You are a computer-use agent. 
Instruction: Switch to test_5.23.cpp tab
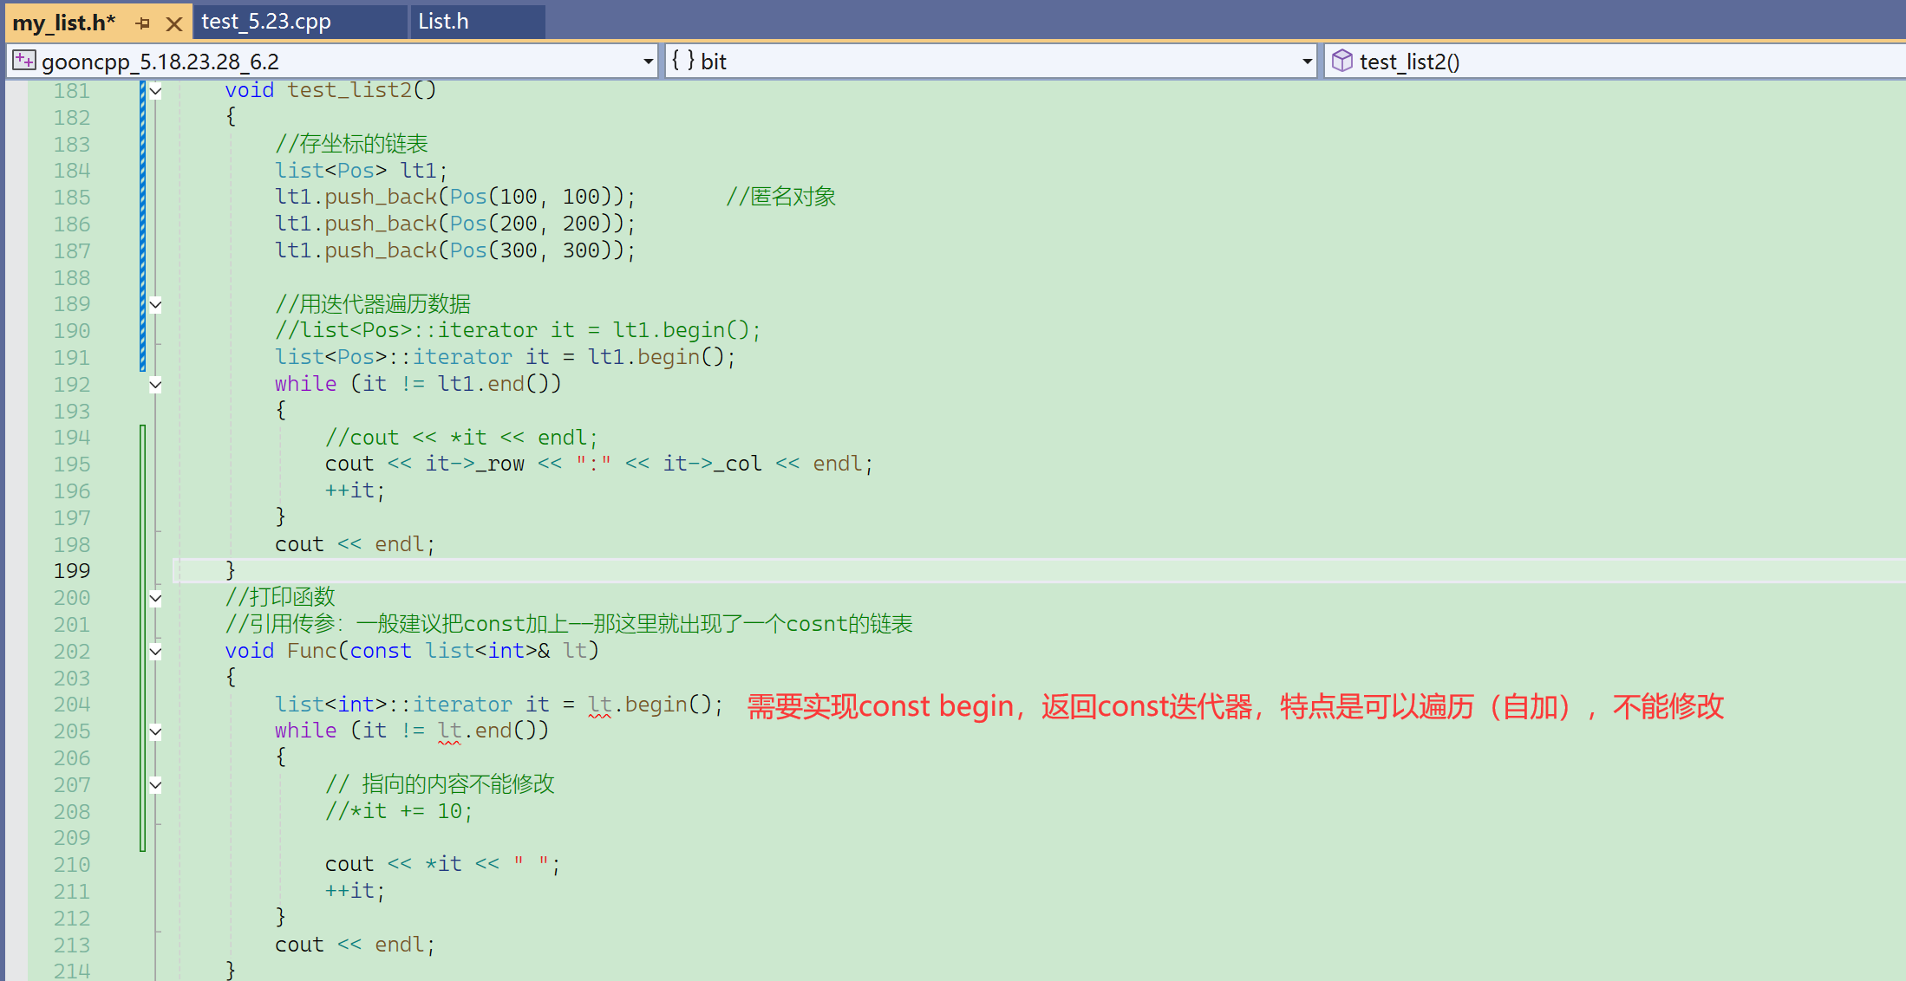click(x=266, y=22)
